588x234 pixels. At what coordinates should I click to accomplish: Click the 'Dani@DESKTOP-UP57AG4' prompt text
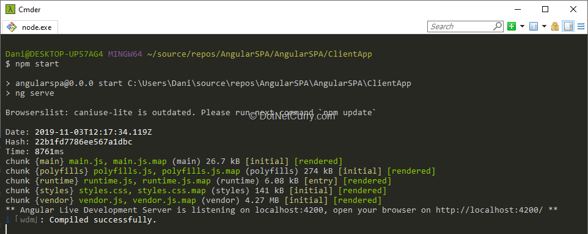pyautogui.click(x=54, y=54)
